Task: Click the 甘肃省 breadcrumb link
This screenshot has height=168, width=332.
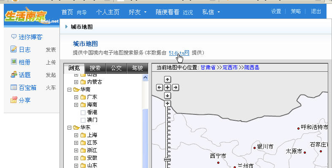Action: click(208, 68)
